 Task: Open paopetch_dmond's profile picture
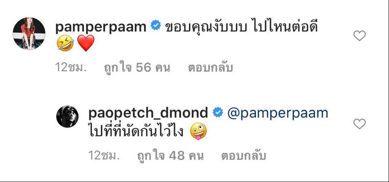(x=67, y=116)
